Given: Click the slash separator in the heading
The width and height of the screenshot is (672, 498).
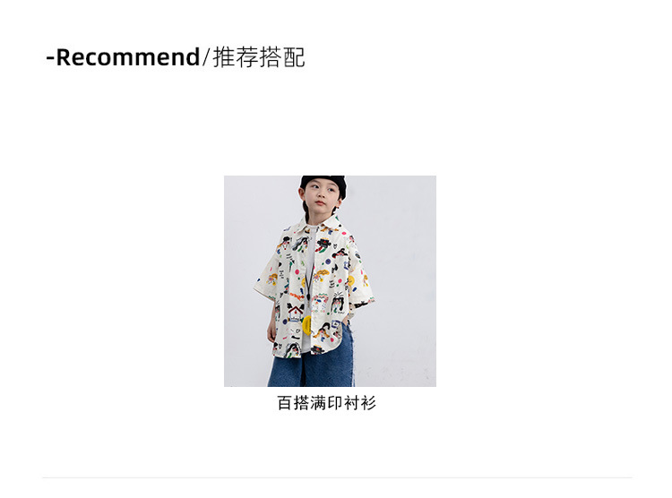Looking at the screenshot, I should (x=207, y=58).
